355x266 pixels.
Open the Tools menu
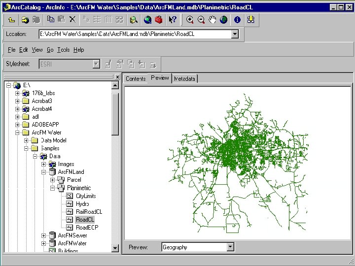(x=64, y=50)
